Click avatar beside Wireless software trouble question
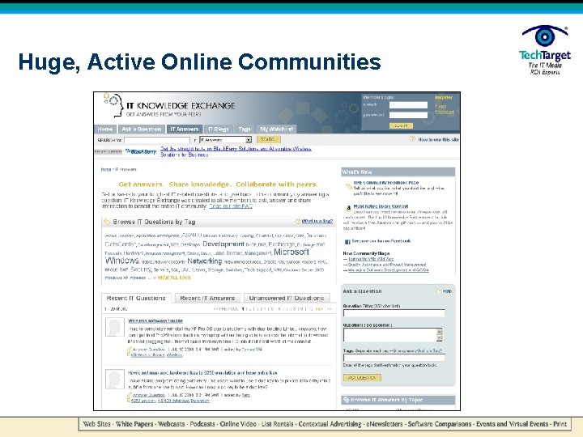583x437 pixels. pyautogui.click(x=115, y=328)
